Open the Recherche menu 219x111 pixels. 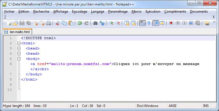point(41,12)
